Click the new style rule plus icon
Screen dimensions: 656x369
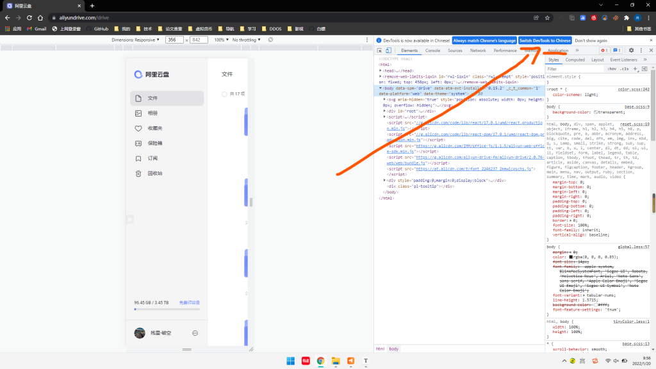pyautogui.click(x=635, y=69)
